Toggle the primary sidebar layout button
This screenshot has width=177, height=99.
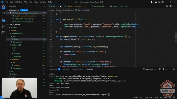(x=152, y=2)
